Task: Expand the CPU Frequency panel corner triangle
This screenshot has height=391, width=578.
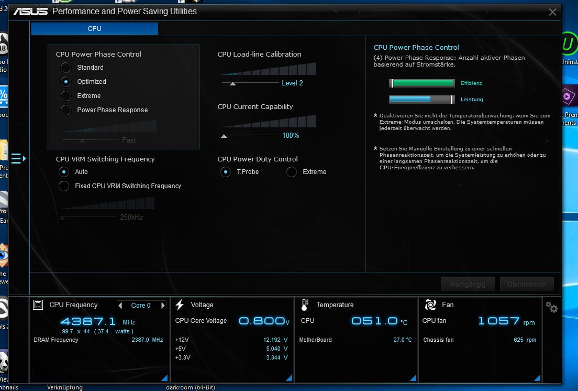Action: [x=164, y=378]
